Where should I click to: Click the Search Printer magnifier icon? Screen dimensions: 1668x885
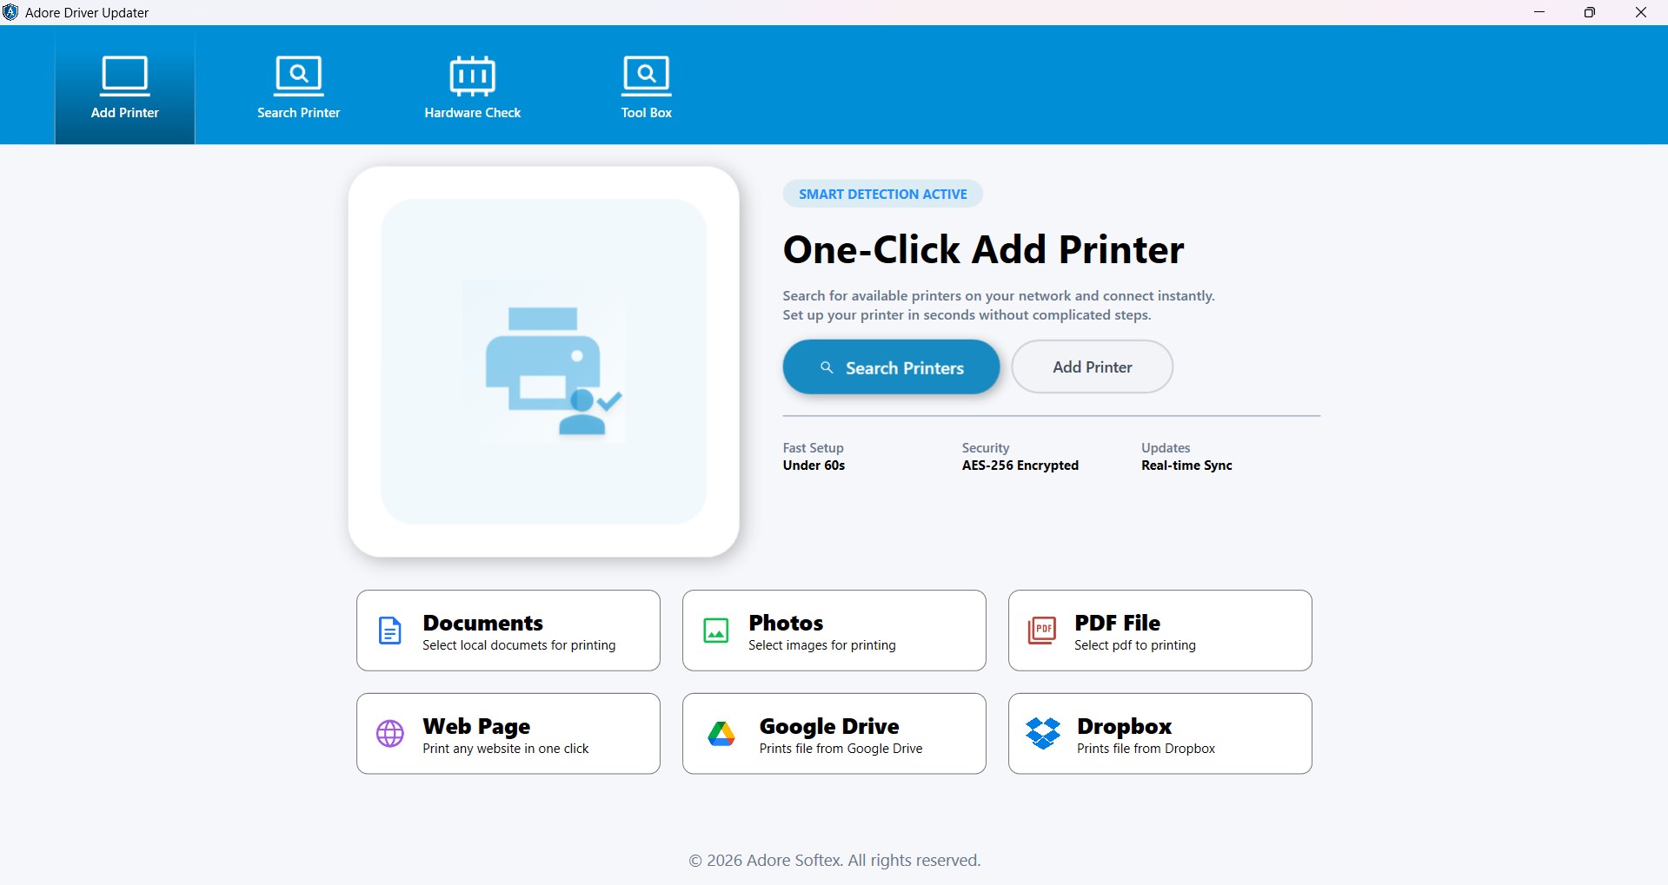click(299, 76)
